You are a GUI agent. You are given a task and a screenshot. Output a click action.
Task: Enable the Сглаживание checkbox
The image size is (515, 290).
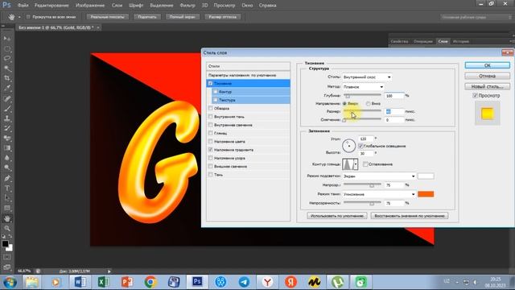coord(365,164)
